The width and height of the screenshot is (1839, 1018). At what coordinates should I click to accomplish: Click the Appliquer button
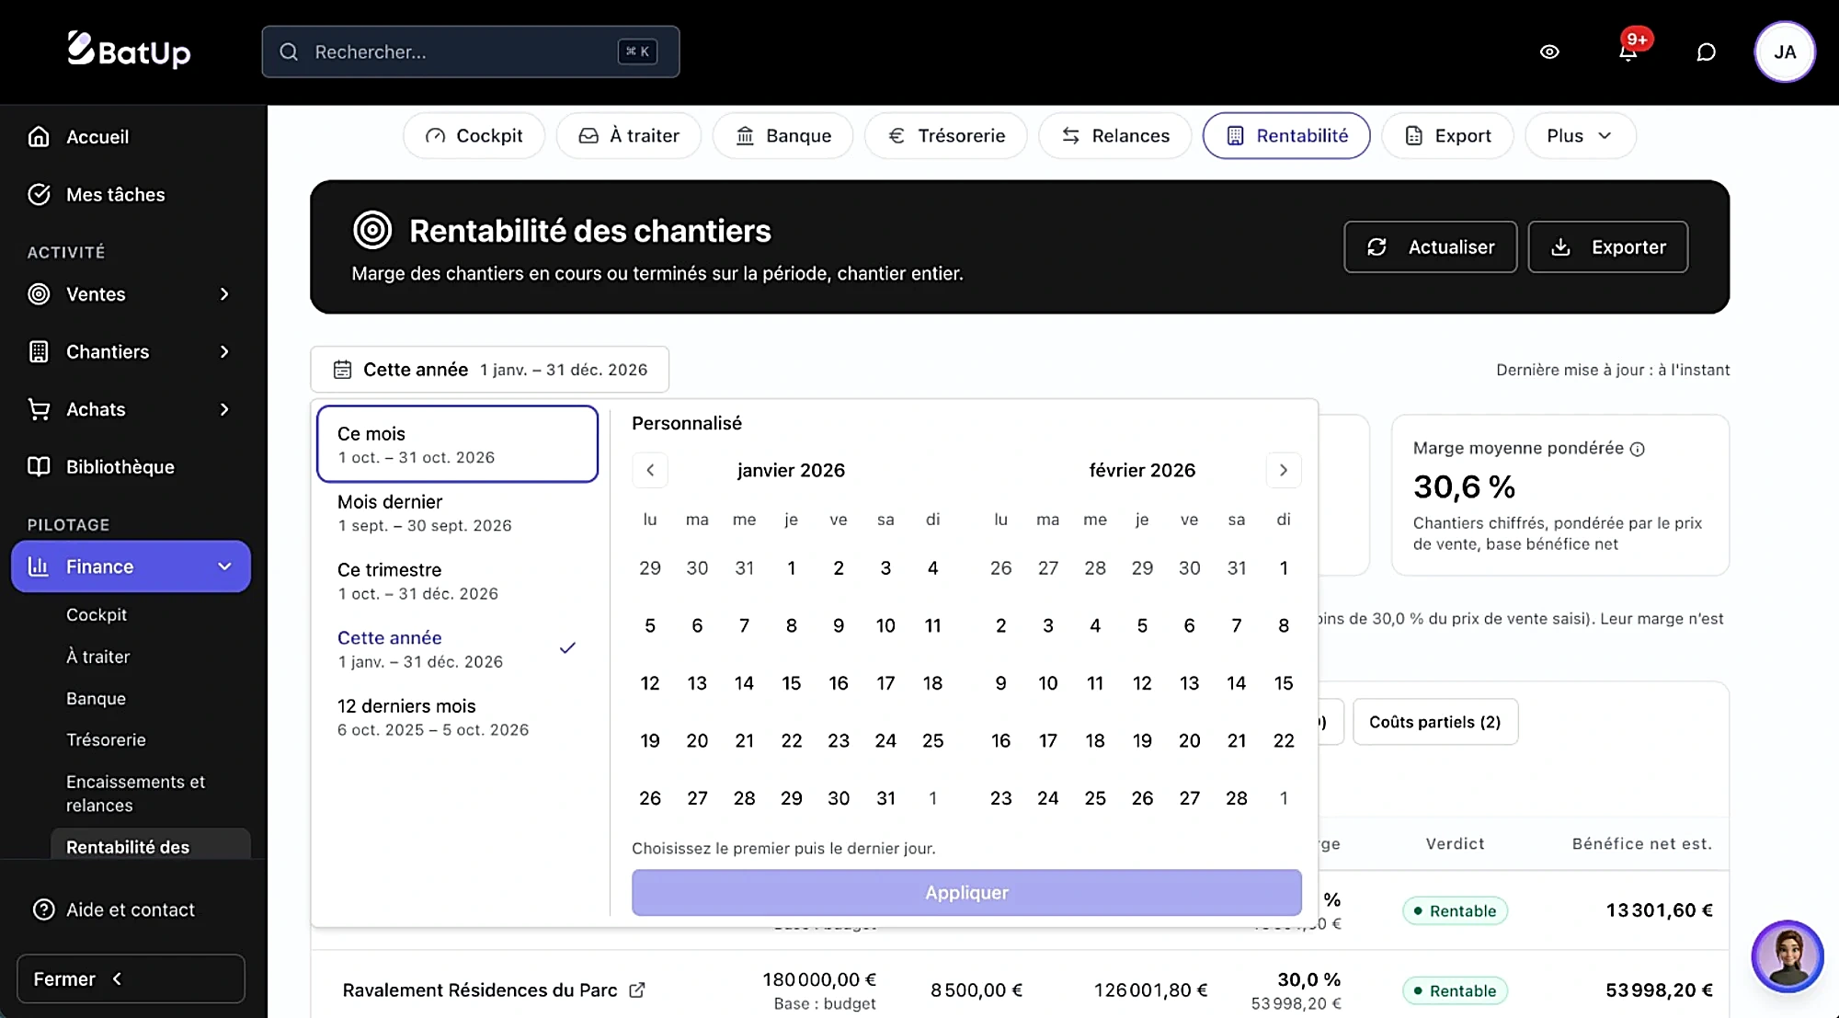pyautogui.click(x=966, y=893)
